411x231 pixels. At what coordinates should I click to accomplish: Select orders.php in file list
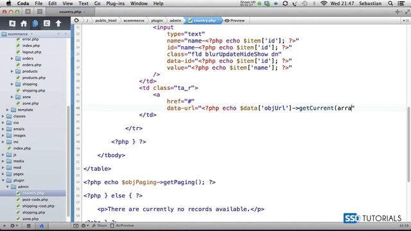point(31,65)
